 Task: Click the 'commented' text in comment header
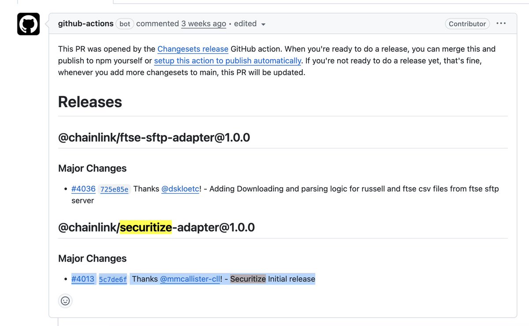tap(157, 24)
